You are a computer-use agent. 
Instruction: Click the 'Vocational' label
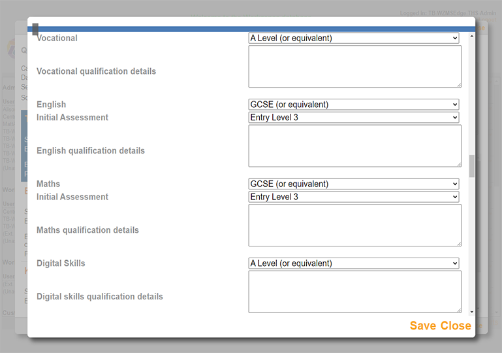pyautogui.click(x=57, y=38)
